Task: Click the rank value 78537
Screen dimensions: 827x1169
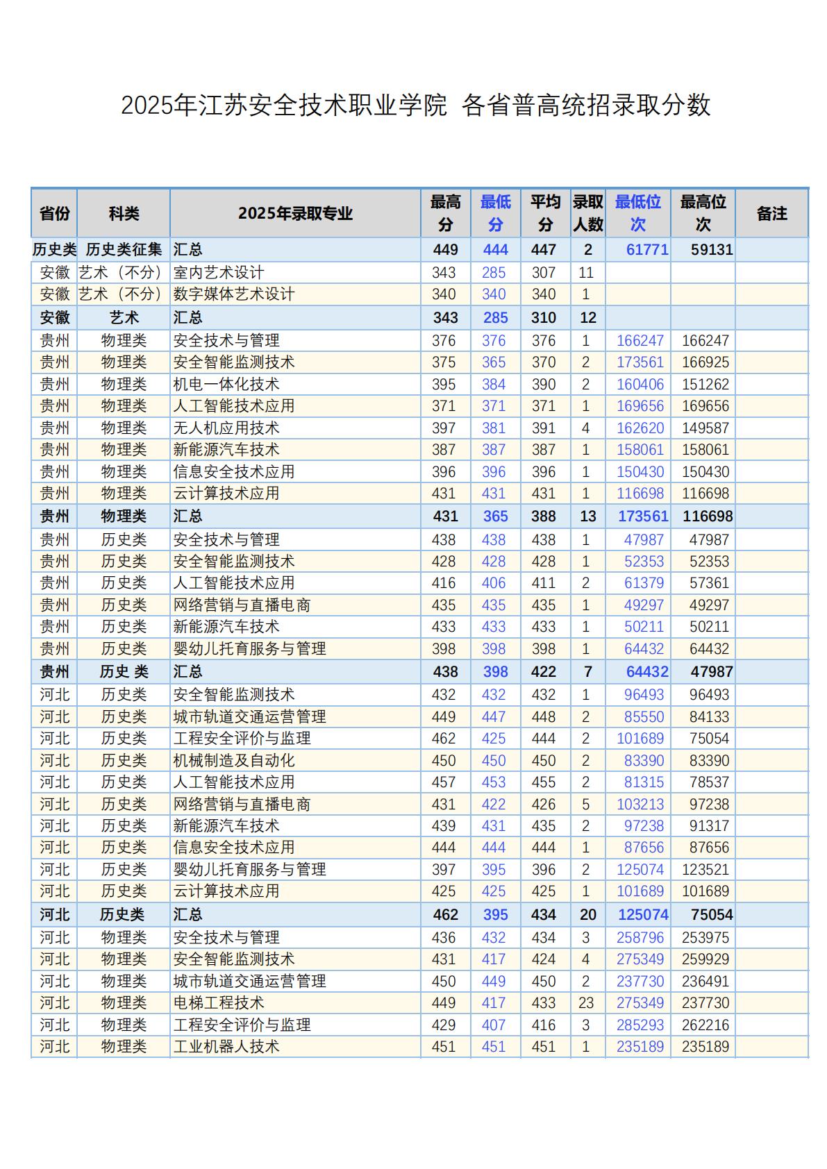Action: pyautogui.click(x=709, y=782)
